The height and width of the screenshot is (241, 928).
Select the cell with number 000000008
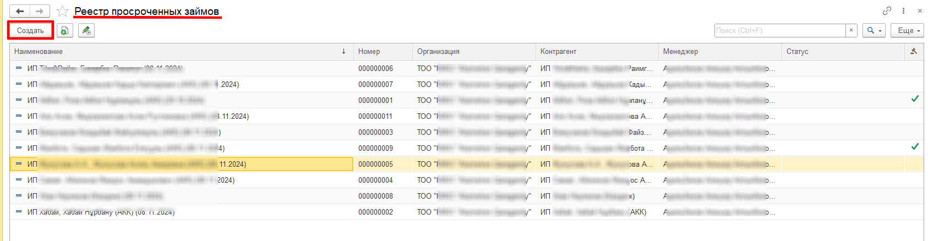point(383,196)
